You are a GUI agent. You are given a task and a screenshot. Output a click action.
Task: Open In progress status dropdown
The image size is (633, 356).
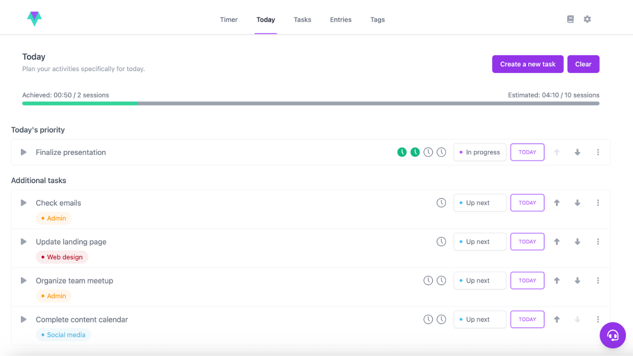479,152
